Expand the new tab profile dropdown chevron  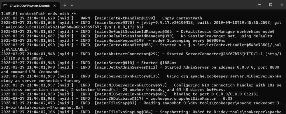[72, 6]
